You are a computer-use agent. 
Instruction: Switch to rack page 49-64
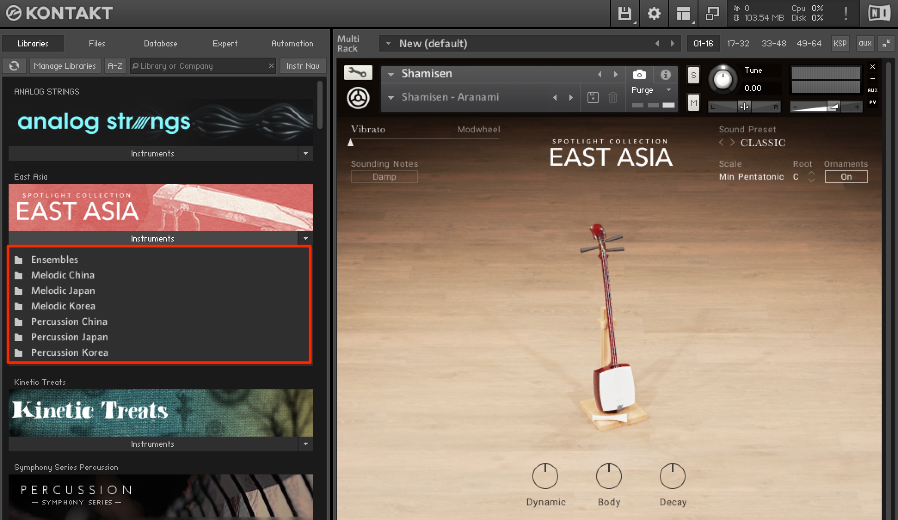click(x=809, y=43)
